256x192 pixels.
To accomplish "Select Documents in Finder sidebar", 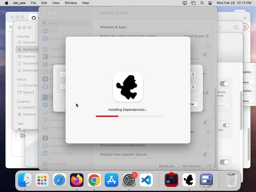I will pyautogui.click(x=27, y=63).
